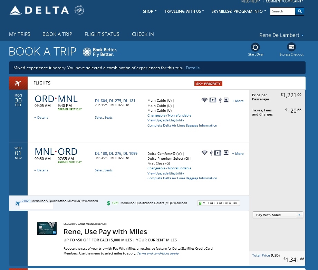Go to the MY TRIPS tab
The width and height of the screenshot is (318, 270).
click(20, 34)
